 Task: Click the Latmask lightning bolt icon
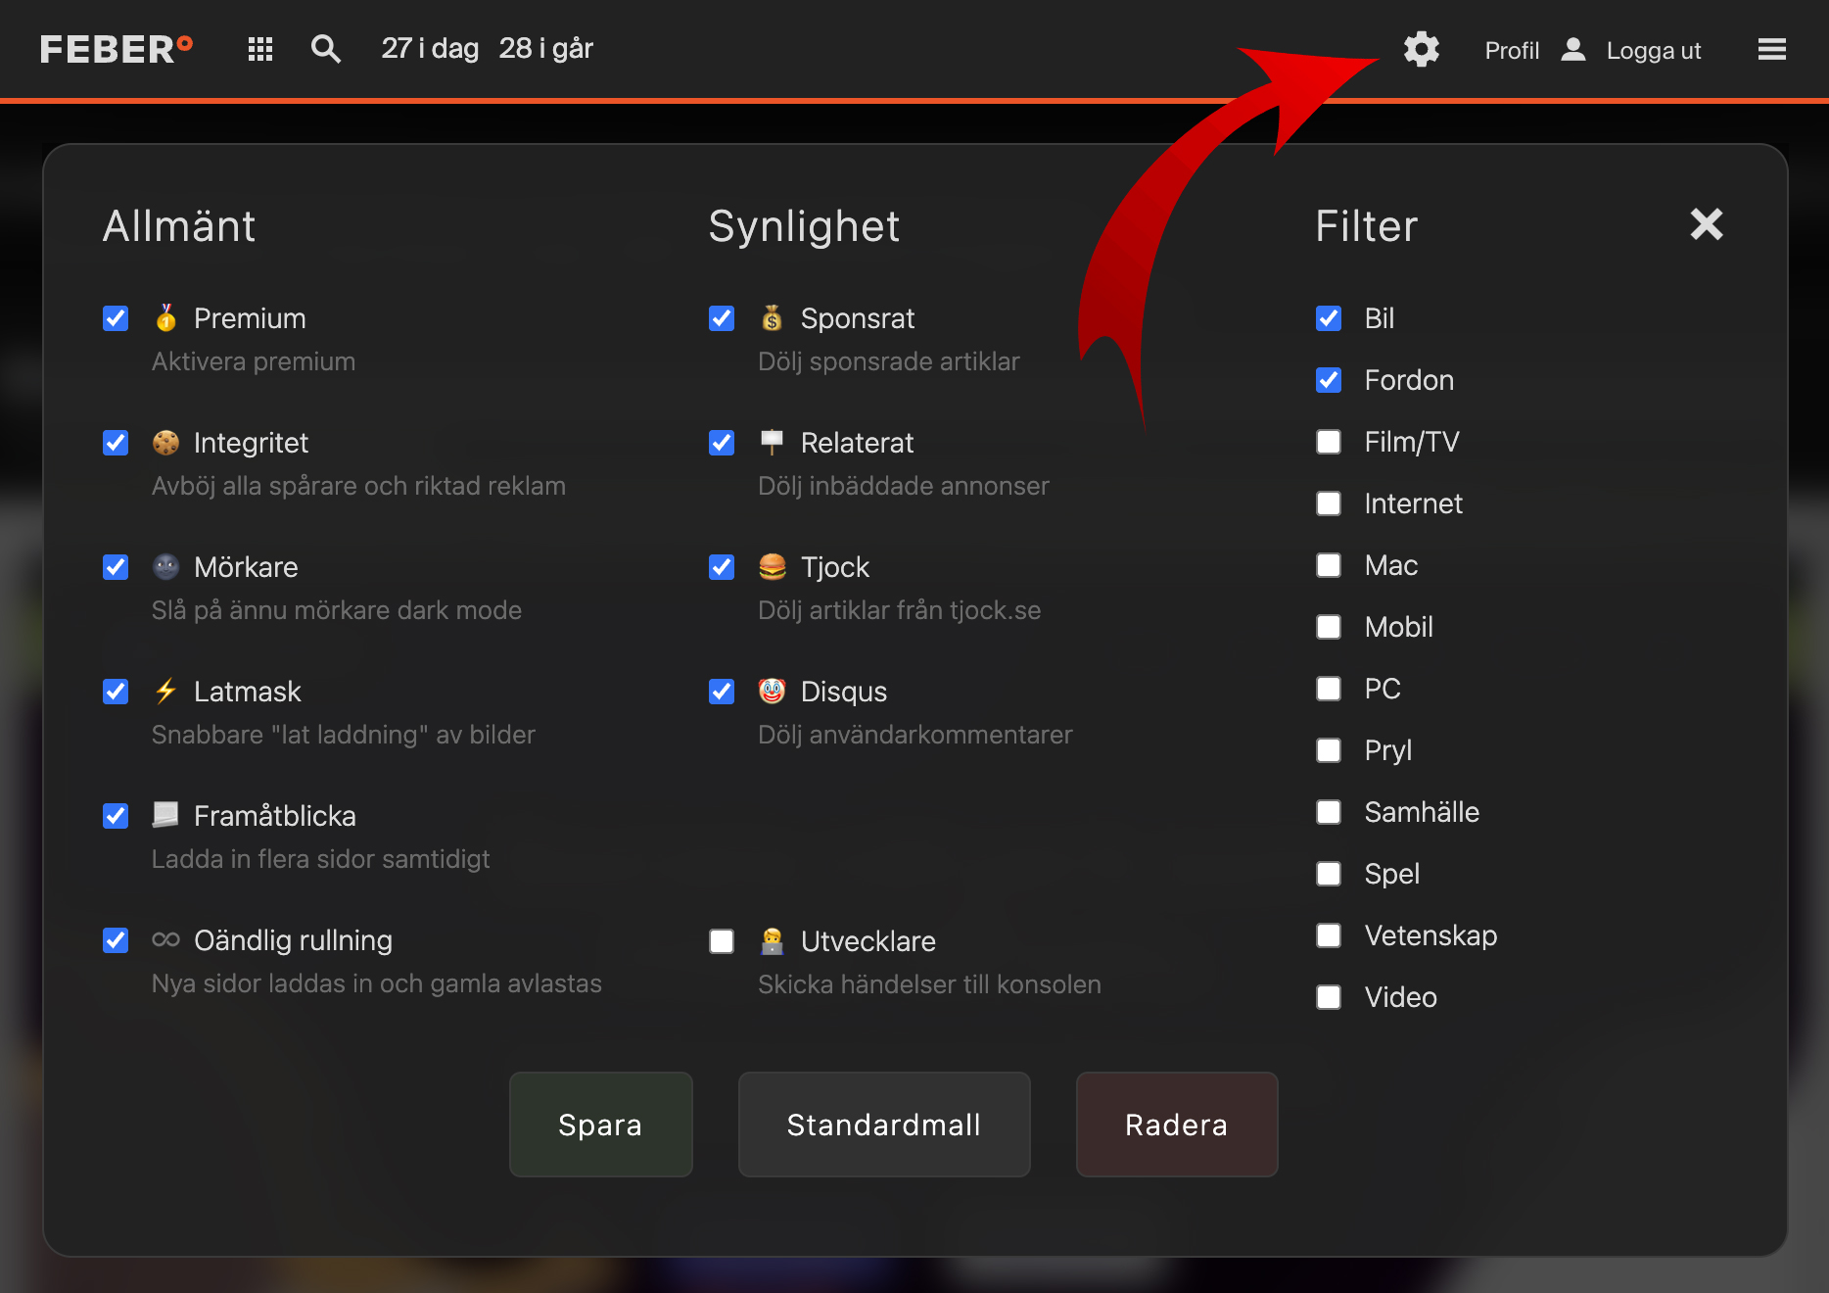[x=166, y=691]
